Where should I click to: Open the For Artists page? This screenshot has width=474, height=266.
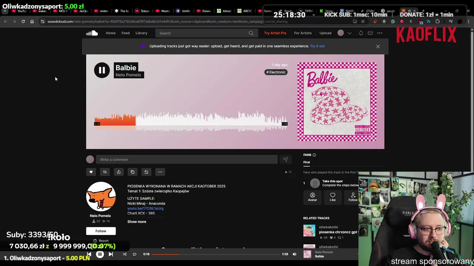pyautogui.click(x=303, y=33)
